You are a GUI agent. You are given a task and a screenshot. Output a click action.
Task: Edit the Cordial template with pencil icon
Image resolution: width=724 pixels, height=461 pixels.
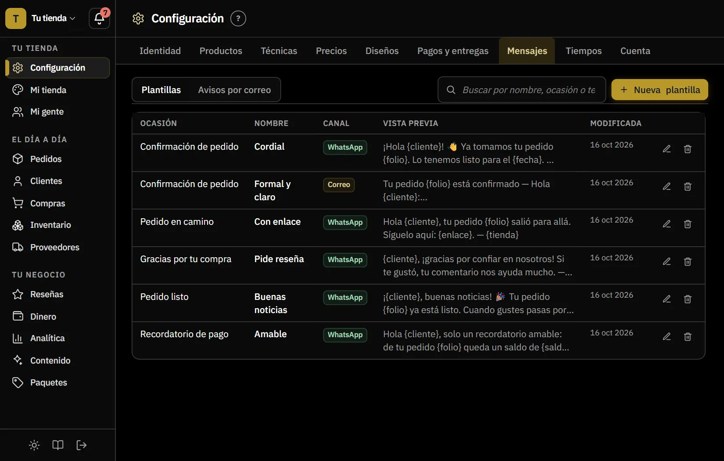click(x=667, y=149)
